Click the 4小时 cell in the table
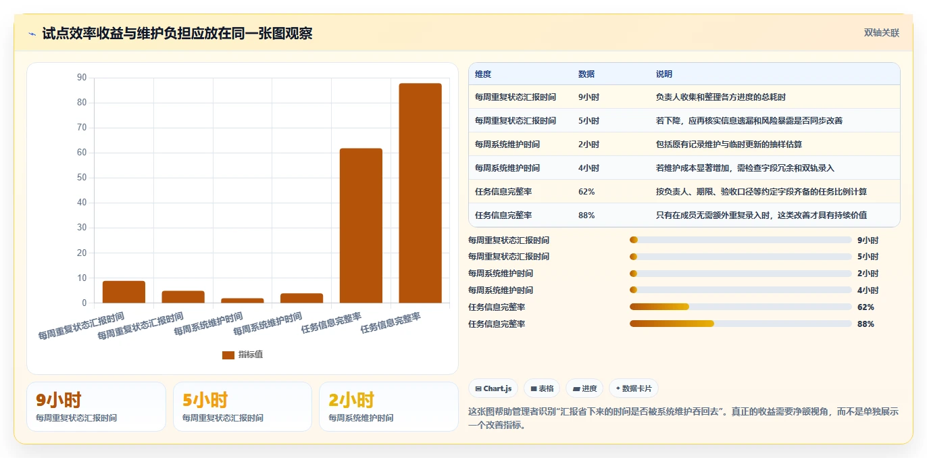Screen dimensions: 927x458 [588, 168]
